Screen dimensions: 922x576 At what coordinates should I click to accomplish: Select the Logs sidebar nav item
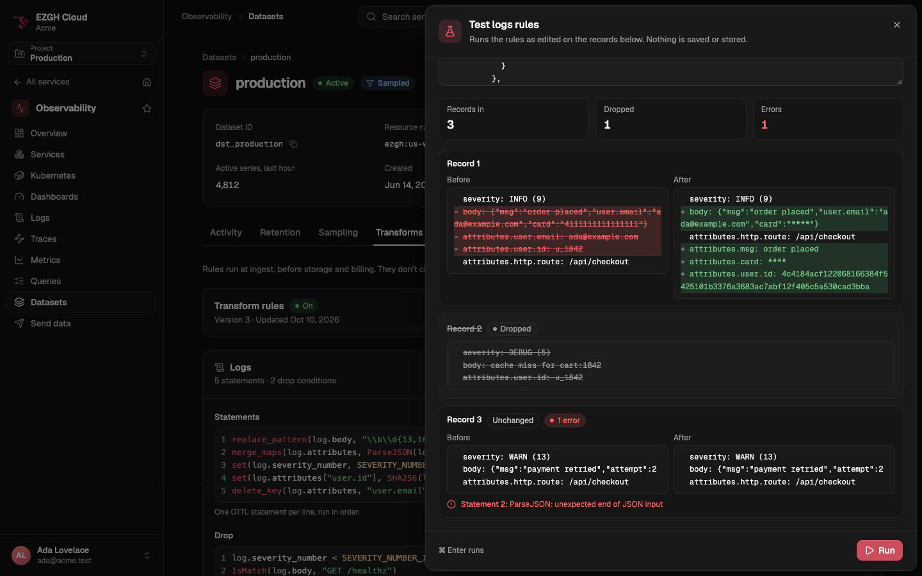click(81, 218)
